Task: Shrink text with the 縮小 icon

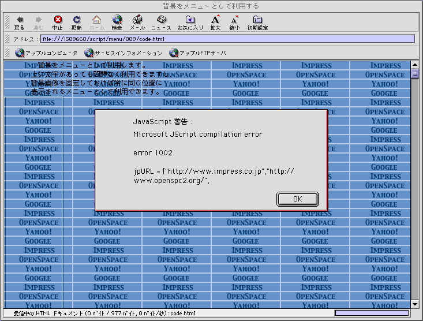Action: (x=234, y=23)
